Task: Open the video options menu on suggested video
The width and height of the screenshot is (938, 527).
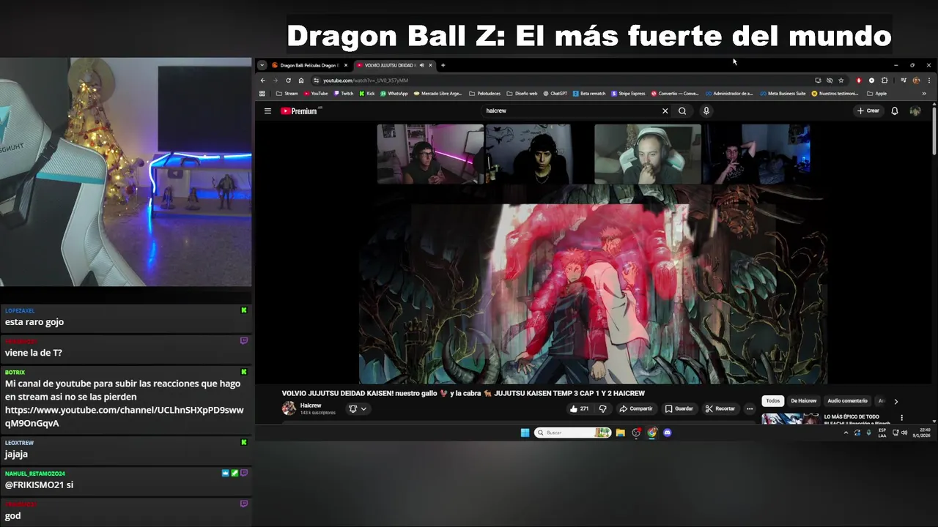Action: click(901, 418)
